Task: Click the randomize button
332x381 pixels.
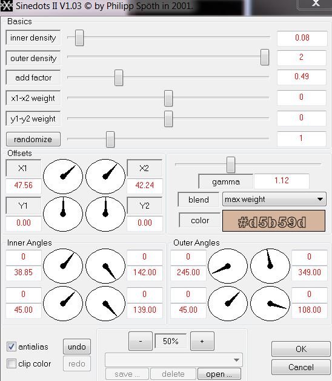Action: click(x=33, y=139)
